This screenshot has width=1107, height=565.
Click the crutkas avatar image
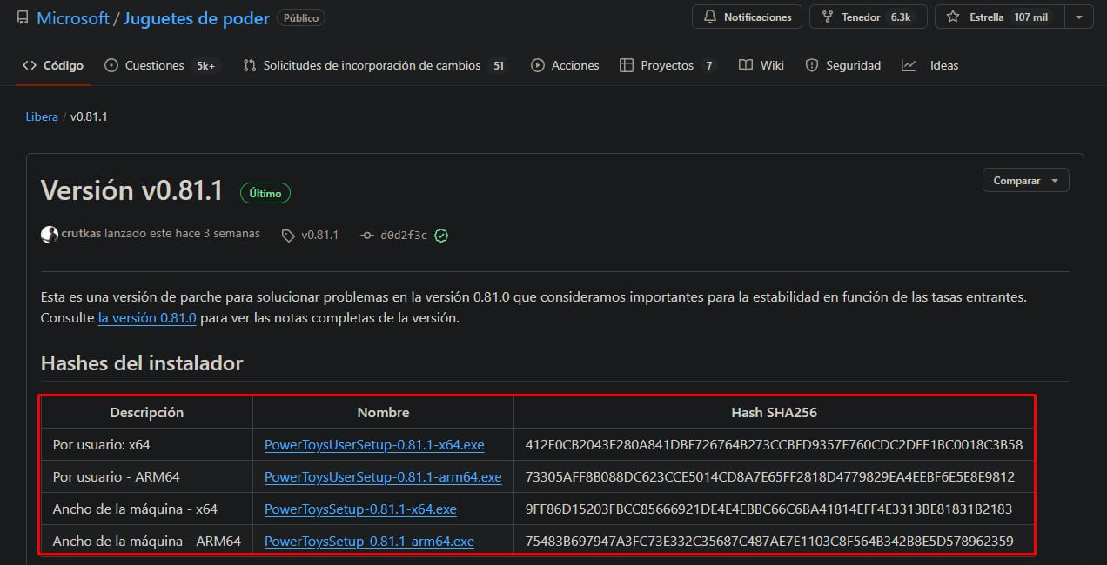[50, 234]
